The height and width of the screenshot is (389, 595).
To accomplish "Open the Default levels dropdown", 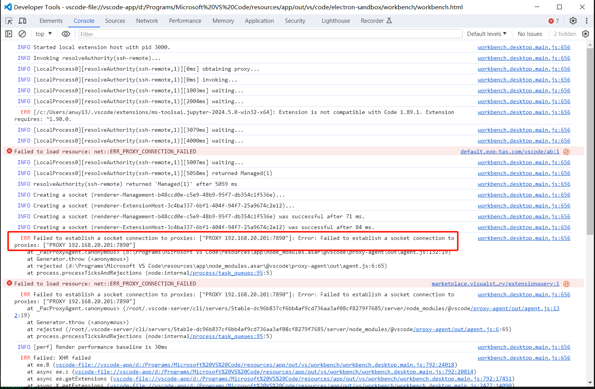I will [x=487, y=34].
